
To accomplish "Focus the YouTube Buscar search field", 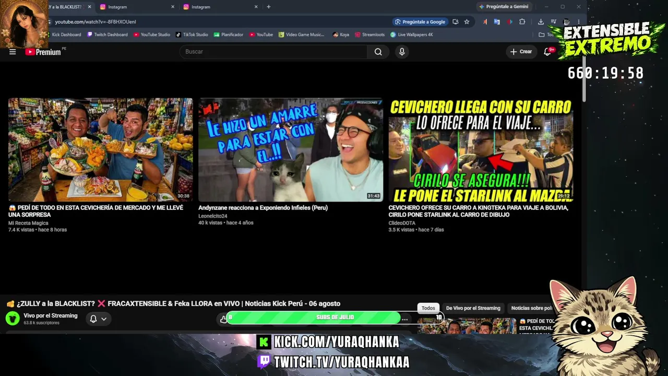I will click(273, 52).
